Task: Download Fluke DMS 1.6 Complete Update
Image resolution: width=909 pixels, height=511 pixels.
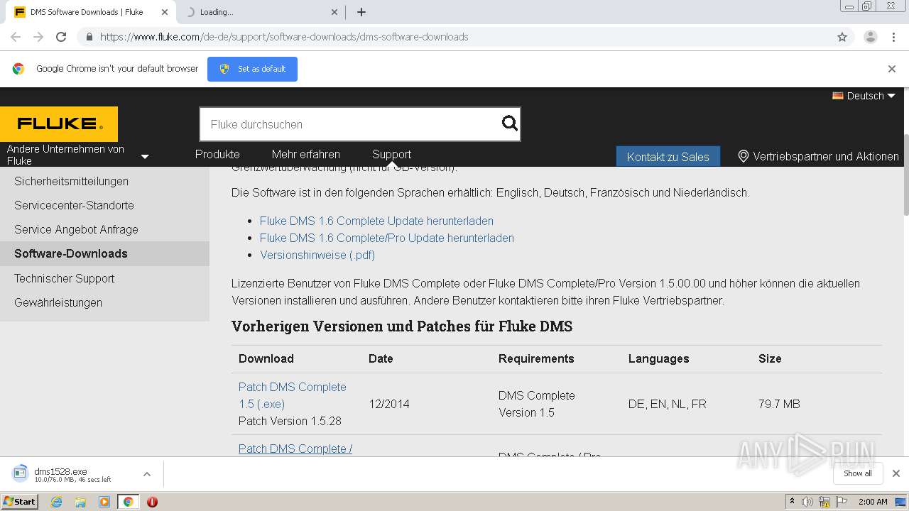Action: pyautogui.click(x=376, y=221)
